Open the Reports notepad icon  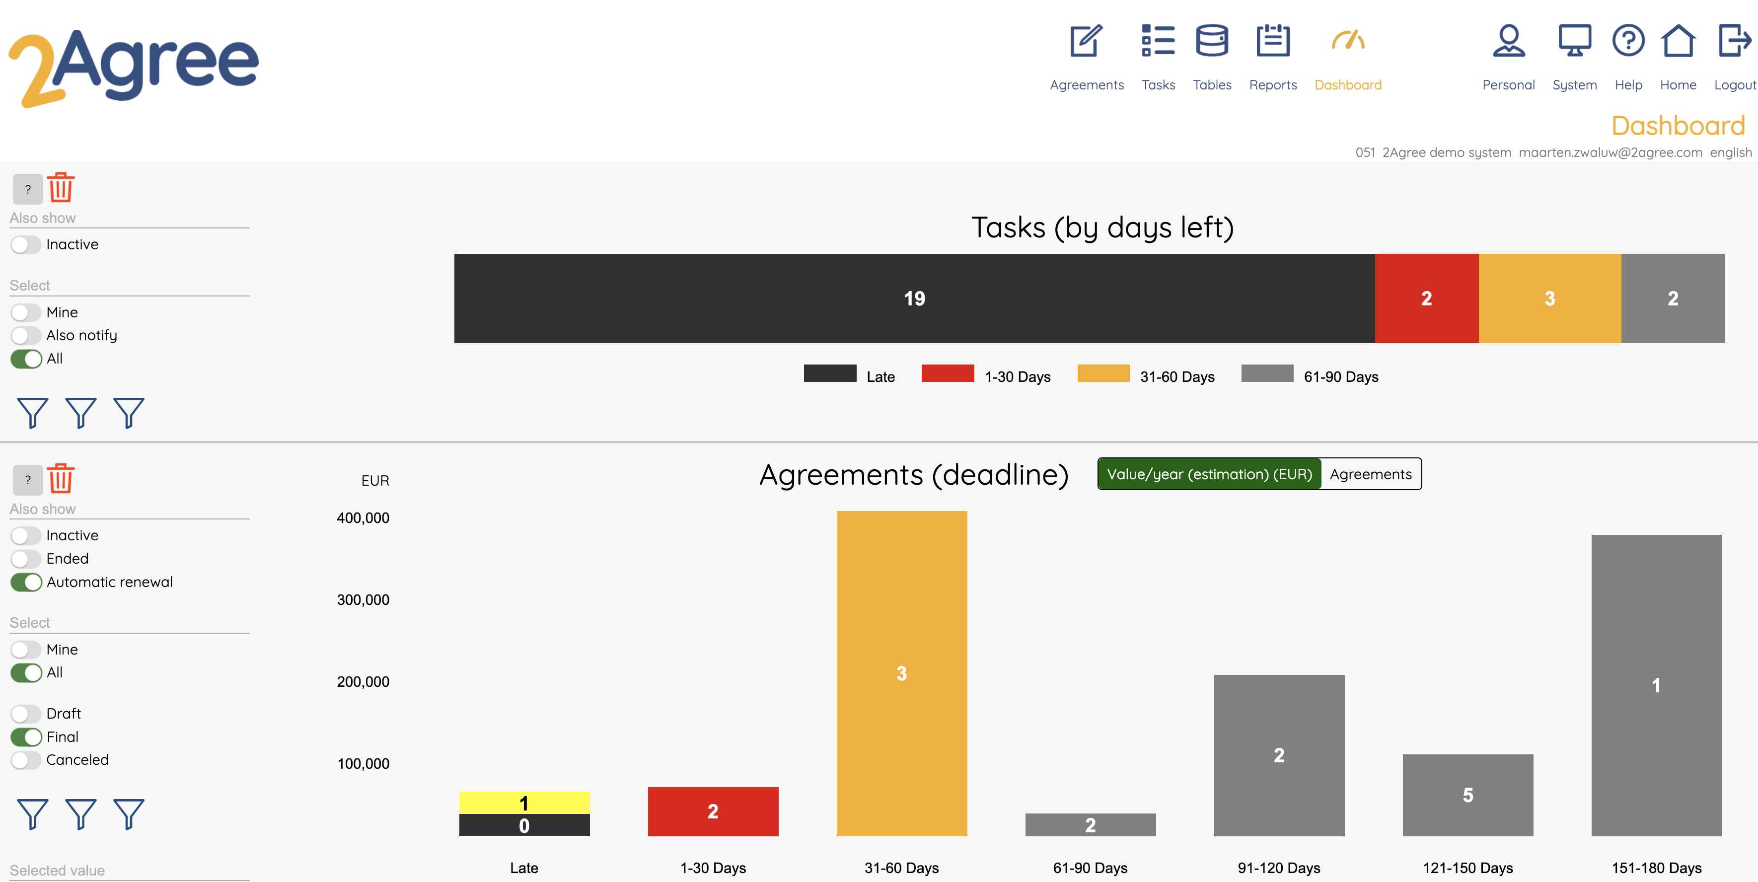pyautogui.click(x=1272, y=42)
